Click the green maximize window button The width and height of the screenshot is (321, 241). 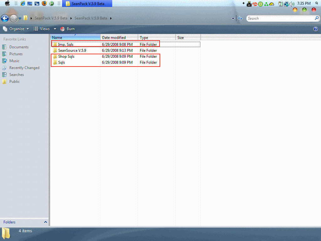pos(304,10)
